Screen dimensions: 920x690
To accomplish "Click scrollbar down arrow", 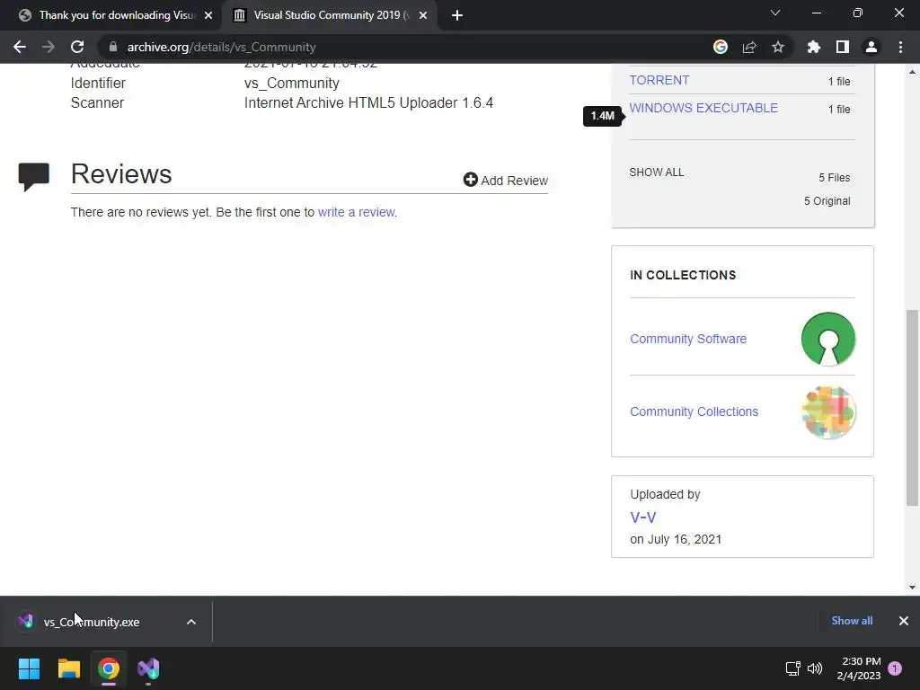I will tap(912, 587).
